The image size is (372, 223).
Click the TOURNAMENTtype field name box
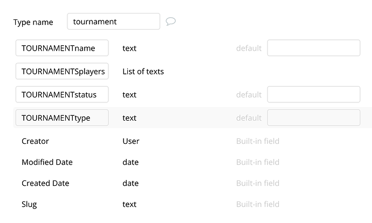tap(62, 117)
